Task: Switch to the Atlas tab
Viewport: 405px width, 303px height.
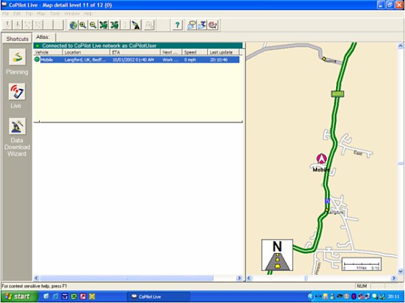Action: [x=44, y=37]
